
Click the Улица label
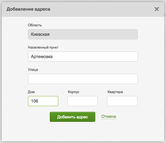pos(33,69)
